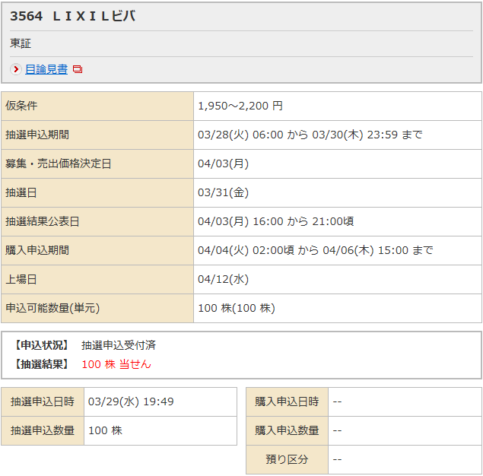Select the 上場日 label cell
This screenshot has height=476, width=483.
pyautogui.click(x=97, y=280)
